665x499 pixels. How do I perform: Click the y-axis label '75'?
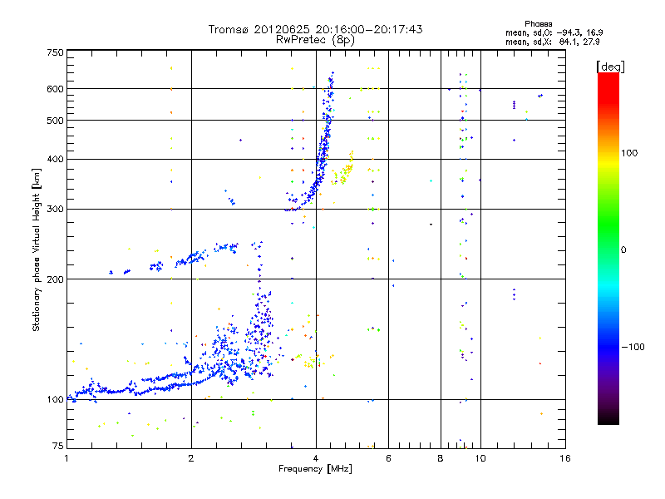[x=58, y=446]
